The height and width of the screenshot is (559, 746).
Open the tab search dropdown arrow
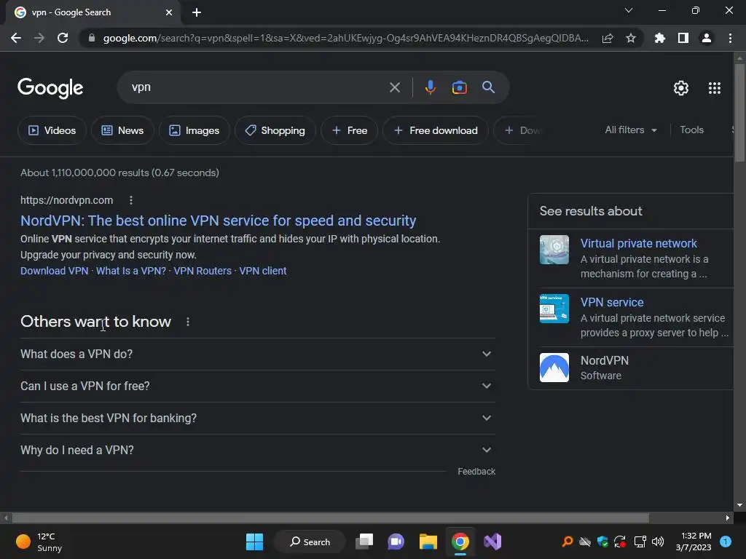coord(629,10)
